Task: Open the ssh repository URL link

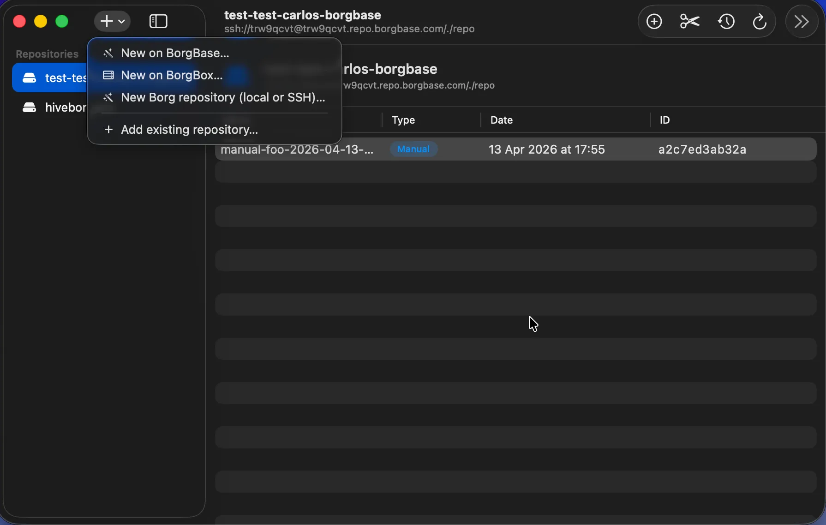Action: click(349, 29)
